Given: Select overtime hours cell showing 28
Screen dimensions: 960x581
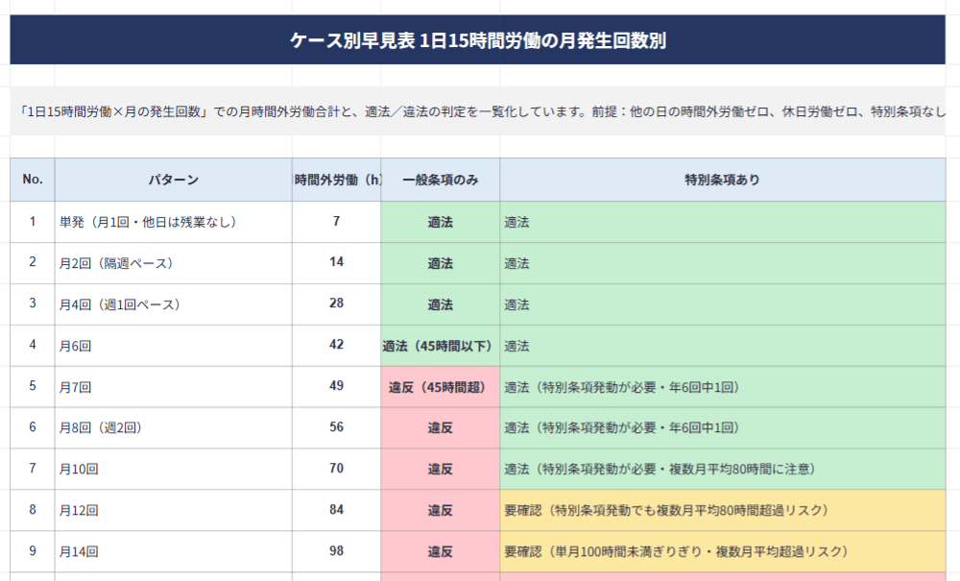Looking at the screenshot, I should coord(336,304).
